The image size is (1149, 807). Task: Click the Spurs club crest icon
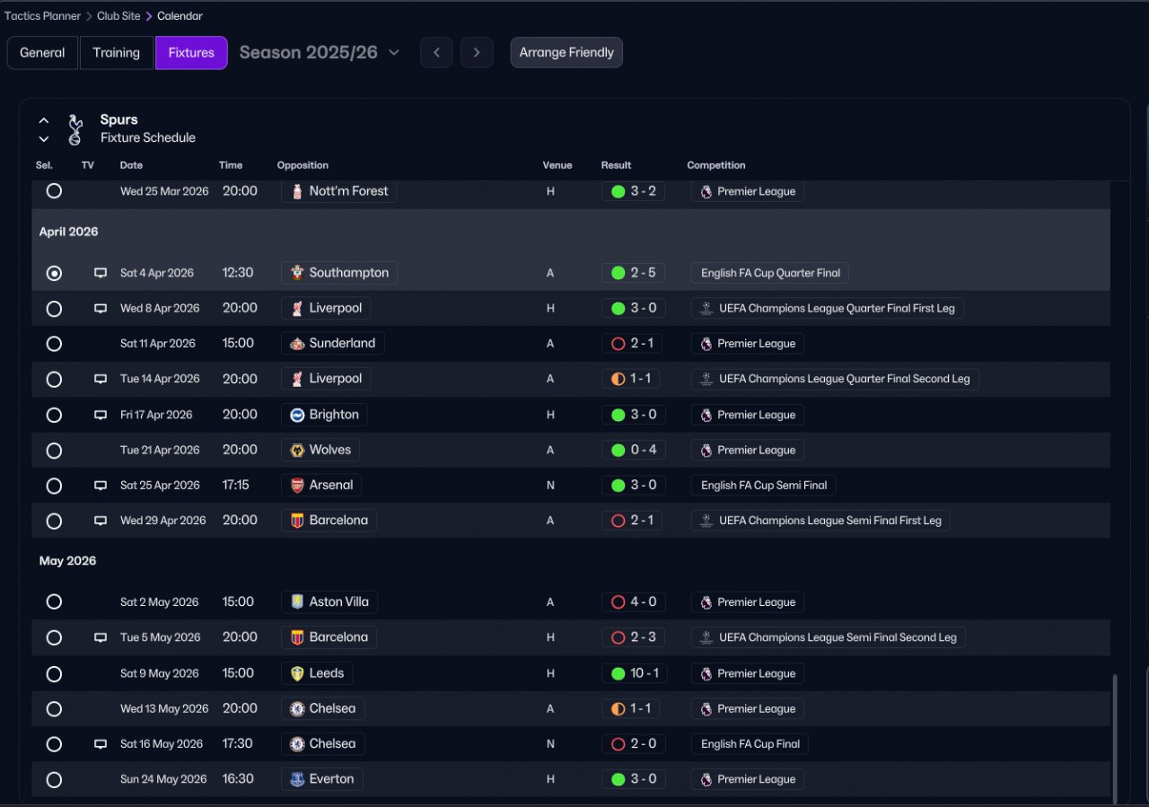[x=75, y=129]
